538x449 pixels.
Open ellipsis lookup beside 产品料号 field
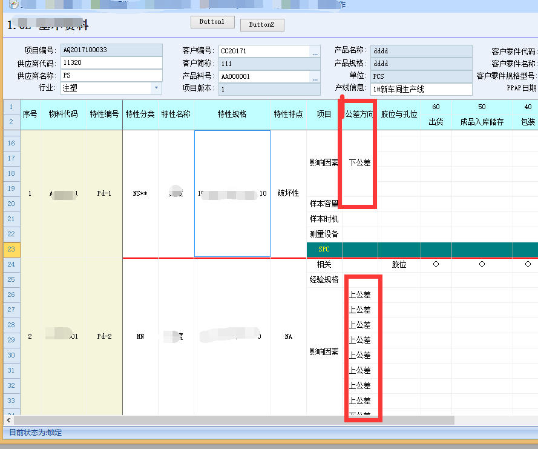(315, 77)
